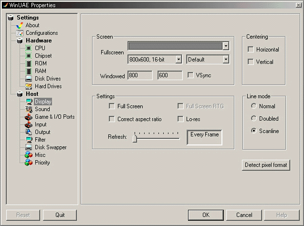The width and height of the screenshot is (304, 226).
Task: Select the Doubled line mode
Action: tap(253, 119)
